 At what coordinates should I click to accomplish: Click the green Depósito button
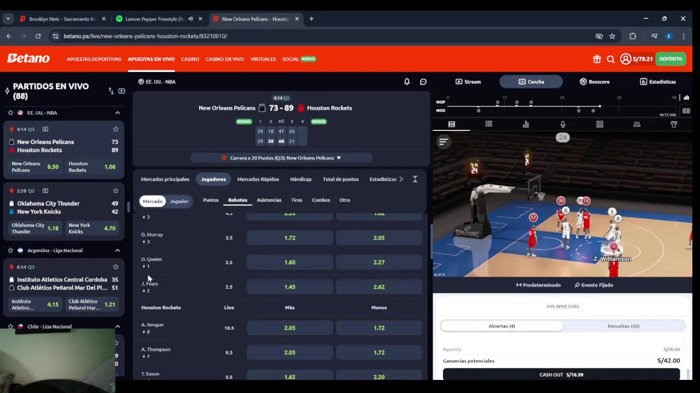670,59
